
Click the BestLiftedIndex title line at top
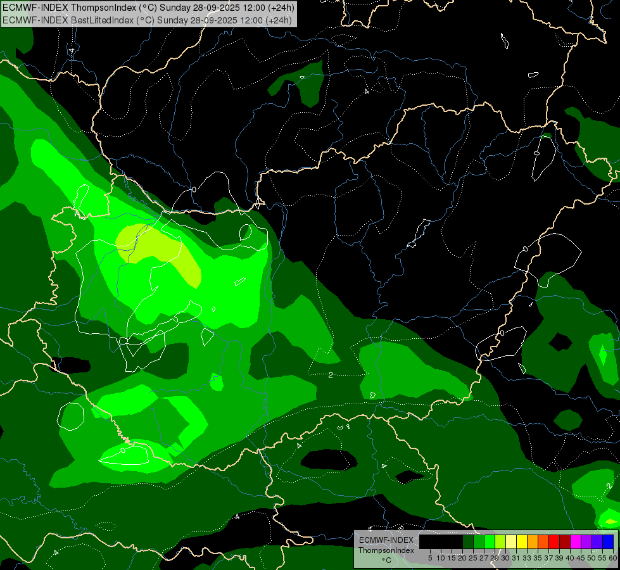147,20
